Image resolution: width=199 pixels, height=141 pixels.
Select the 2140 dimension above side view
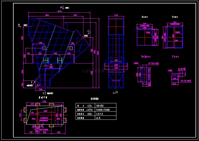pyautogui.click(x=116, y=15)
